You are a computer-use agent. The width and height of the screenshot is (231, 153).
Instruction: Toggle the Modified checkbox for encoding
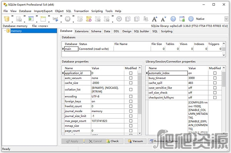131,96
